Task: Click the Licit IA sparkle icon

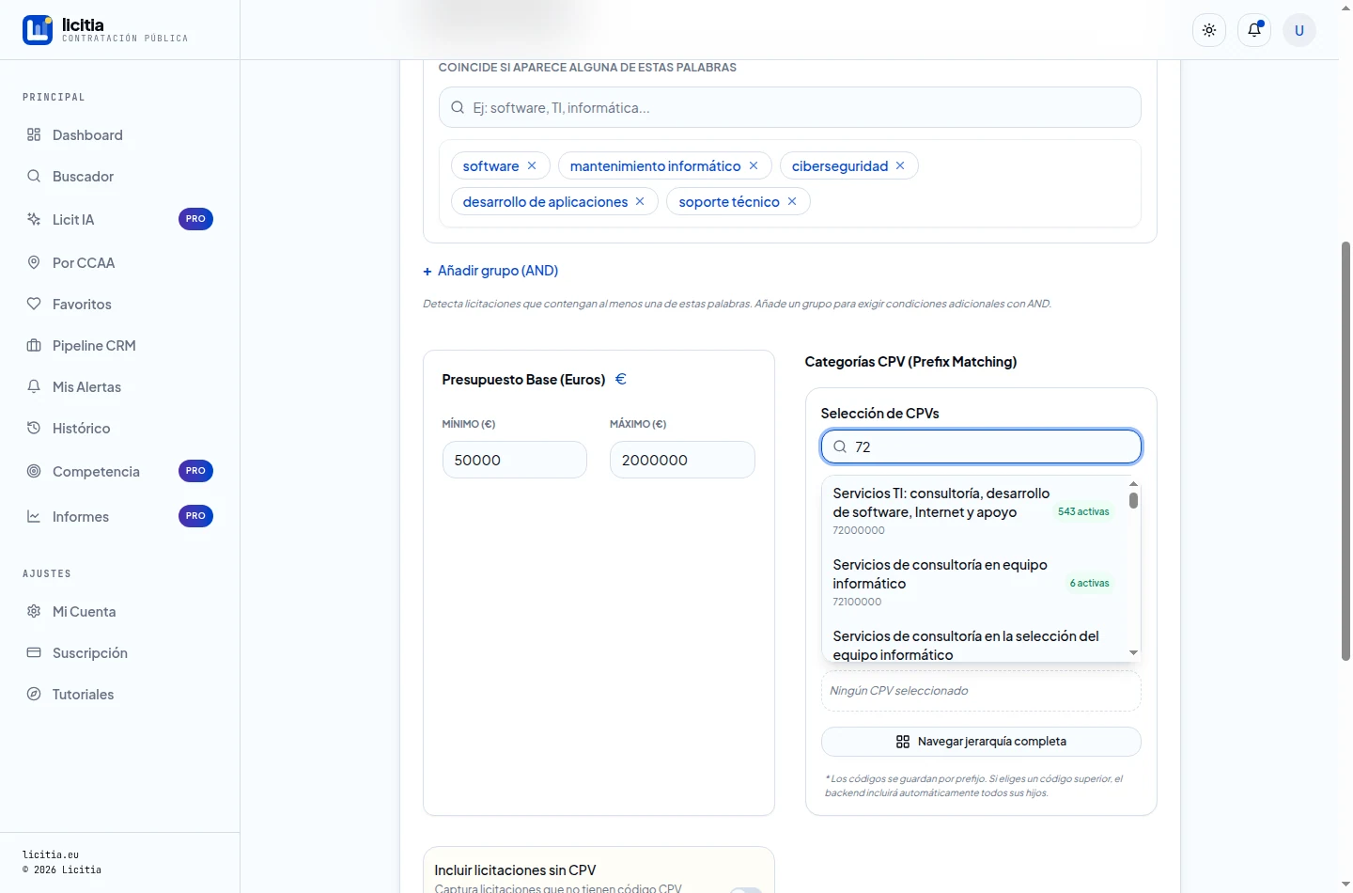Action: point(34,219)
